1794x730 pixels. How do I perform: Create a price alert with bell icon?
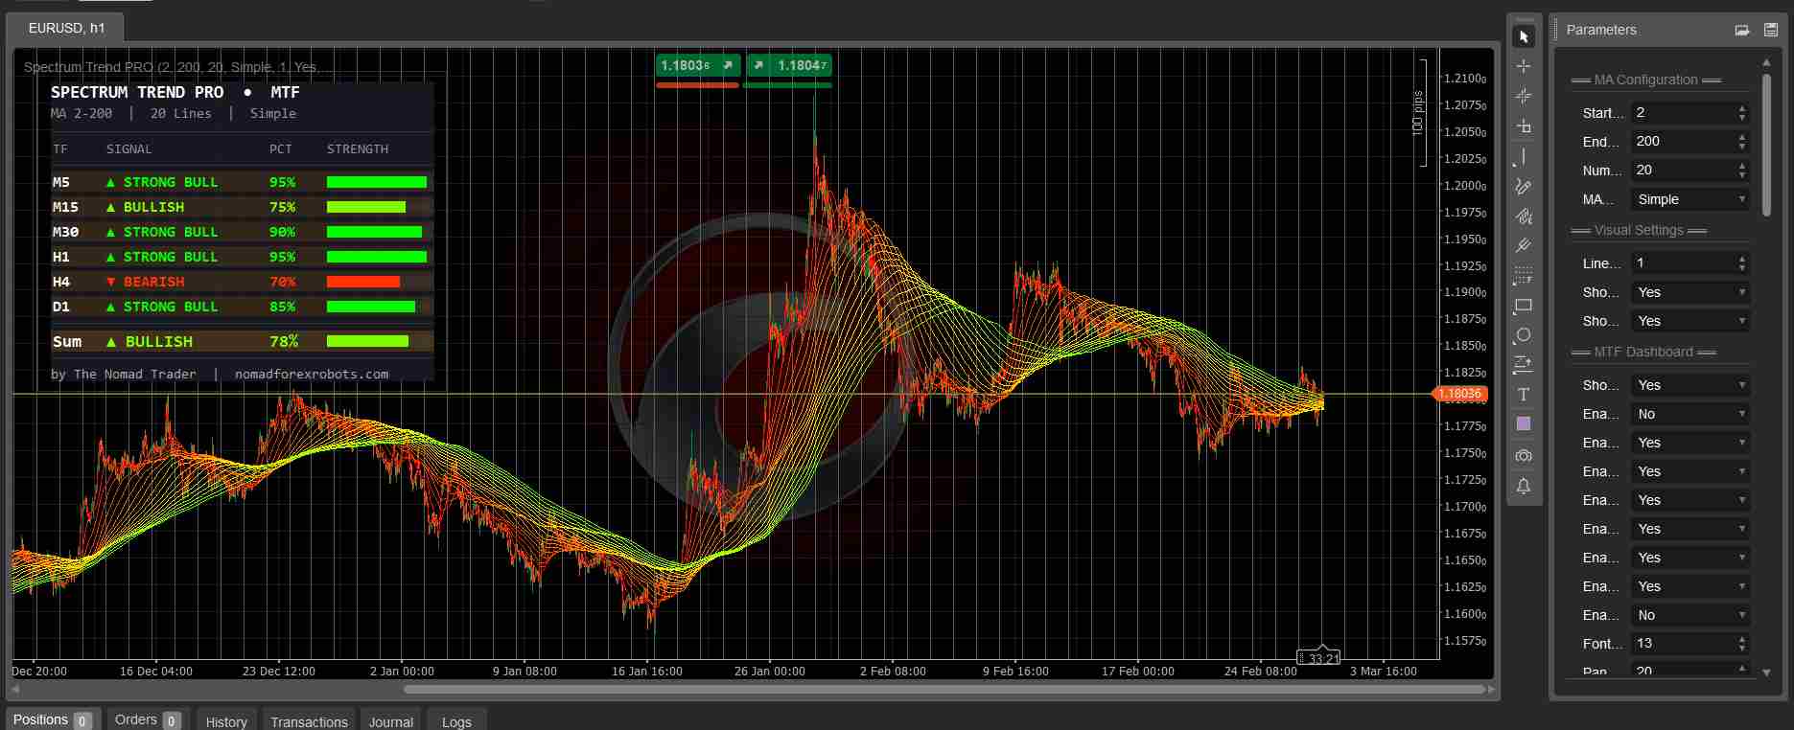tap(1524, 487)
